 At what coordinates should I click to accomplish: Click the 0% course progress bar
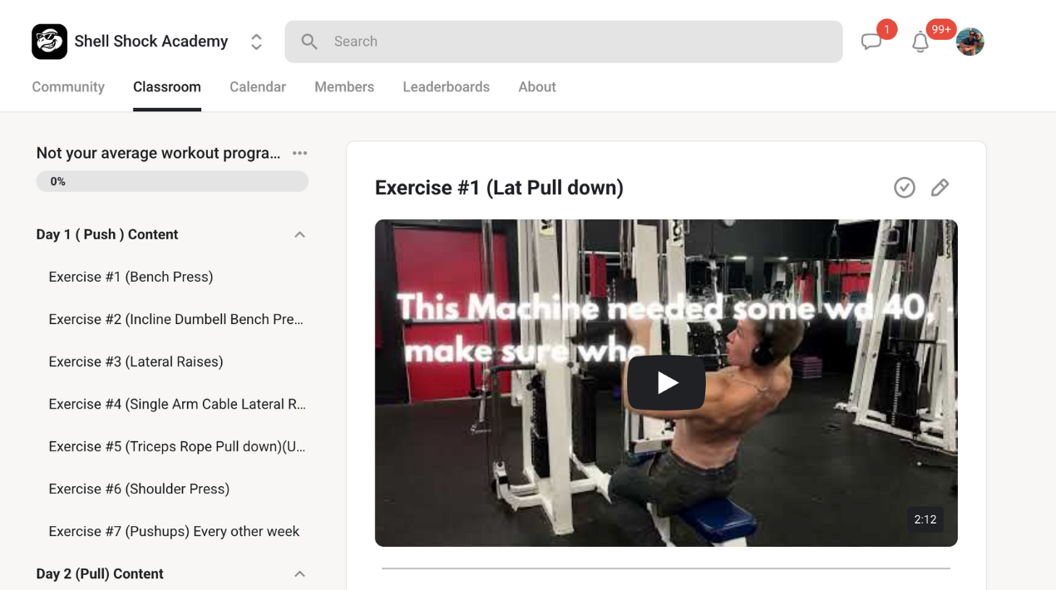(172, 181)
